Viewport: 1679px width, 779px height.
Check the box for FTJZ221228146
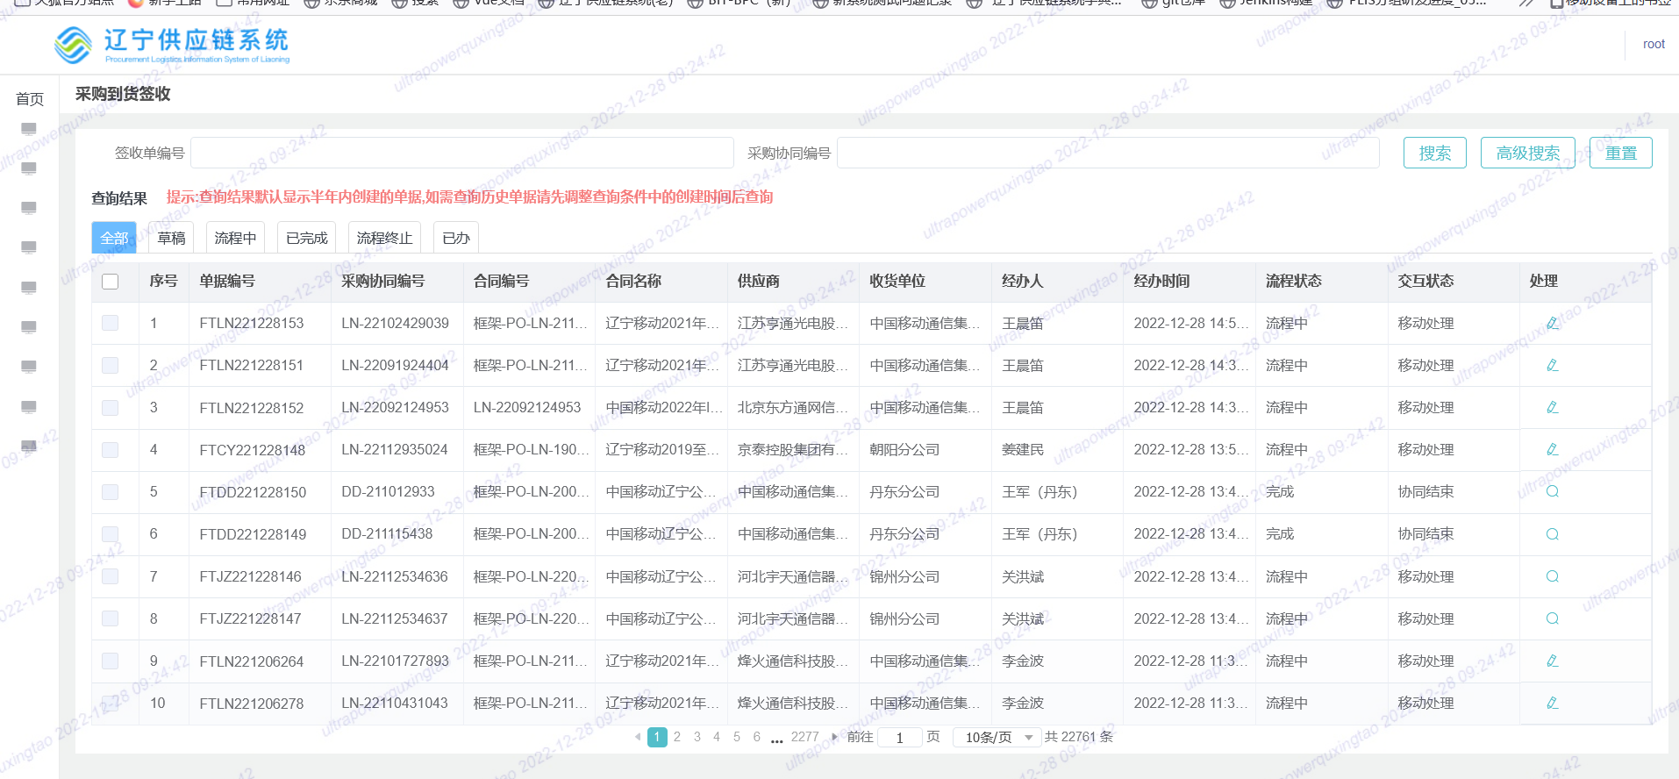tap(110, 576)
